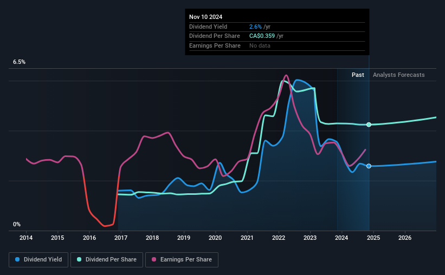Select the Dividend Per Share data point marker

pos(369,125)
